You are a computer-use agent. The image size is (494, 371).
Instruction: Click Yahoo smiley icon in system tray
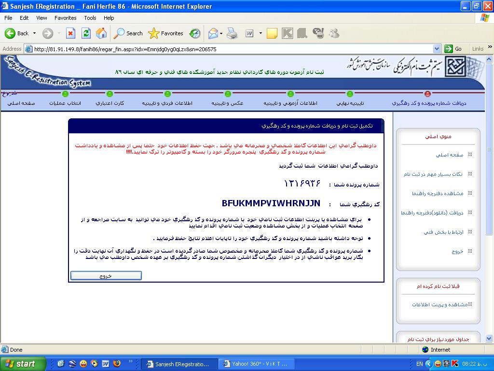pyautogui.click(x=438, y=364)
